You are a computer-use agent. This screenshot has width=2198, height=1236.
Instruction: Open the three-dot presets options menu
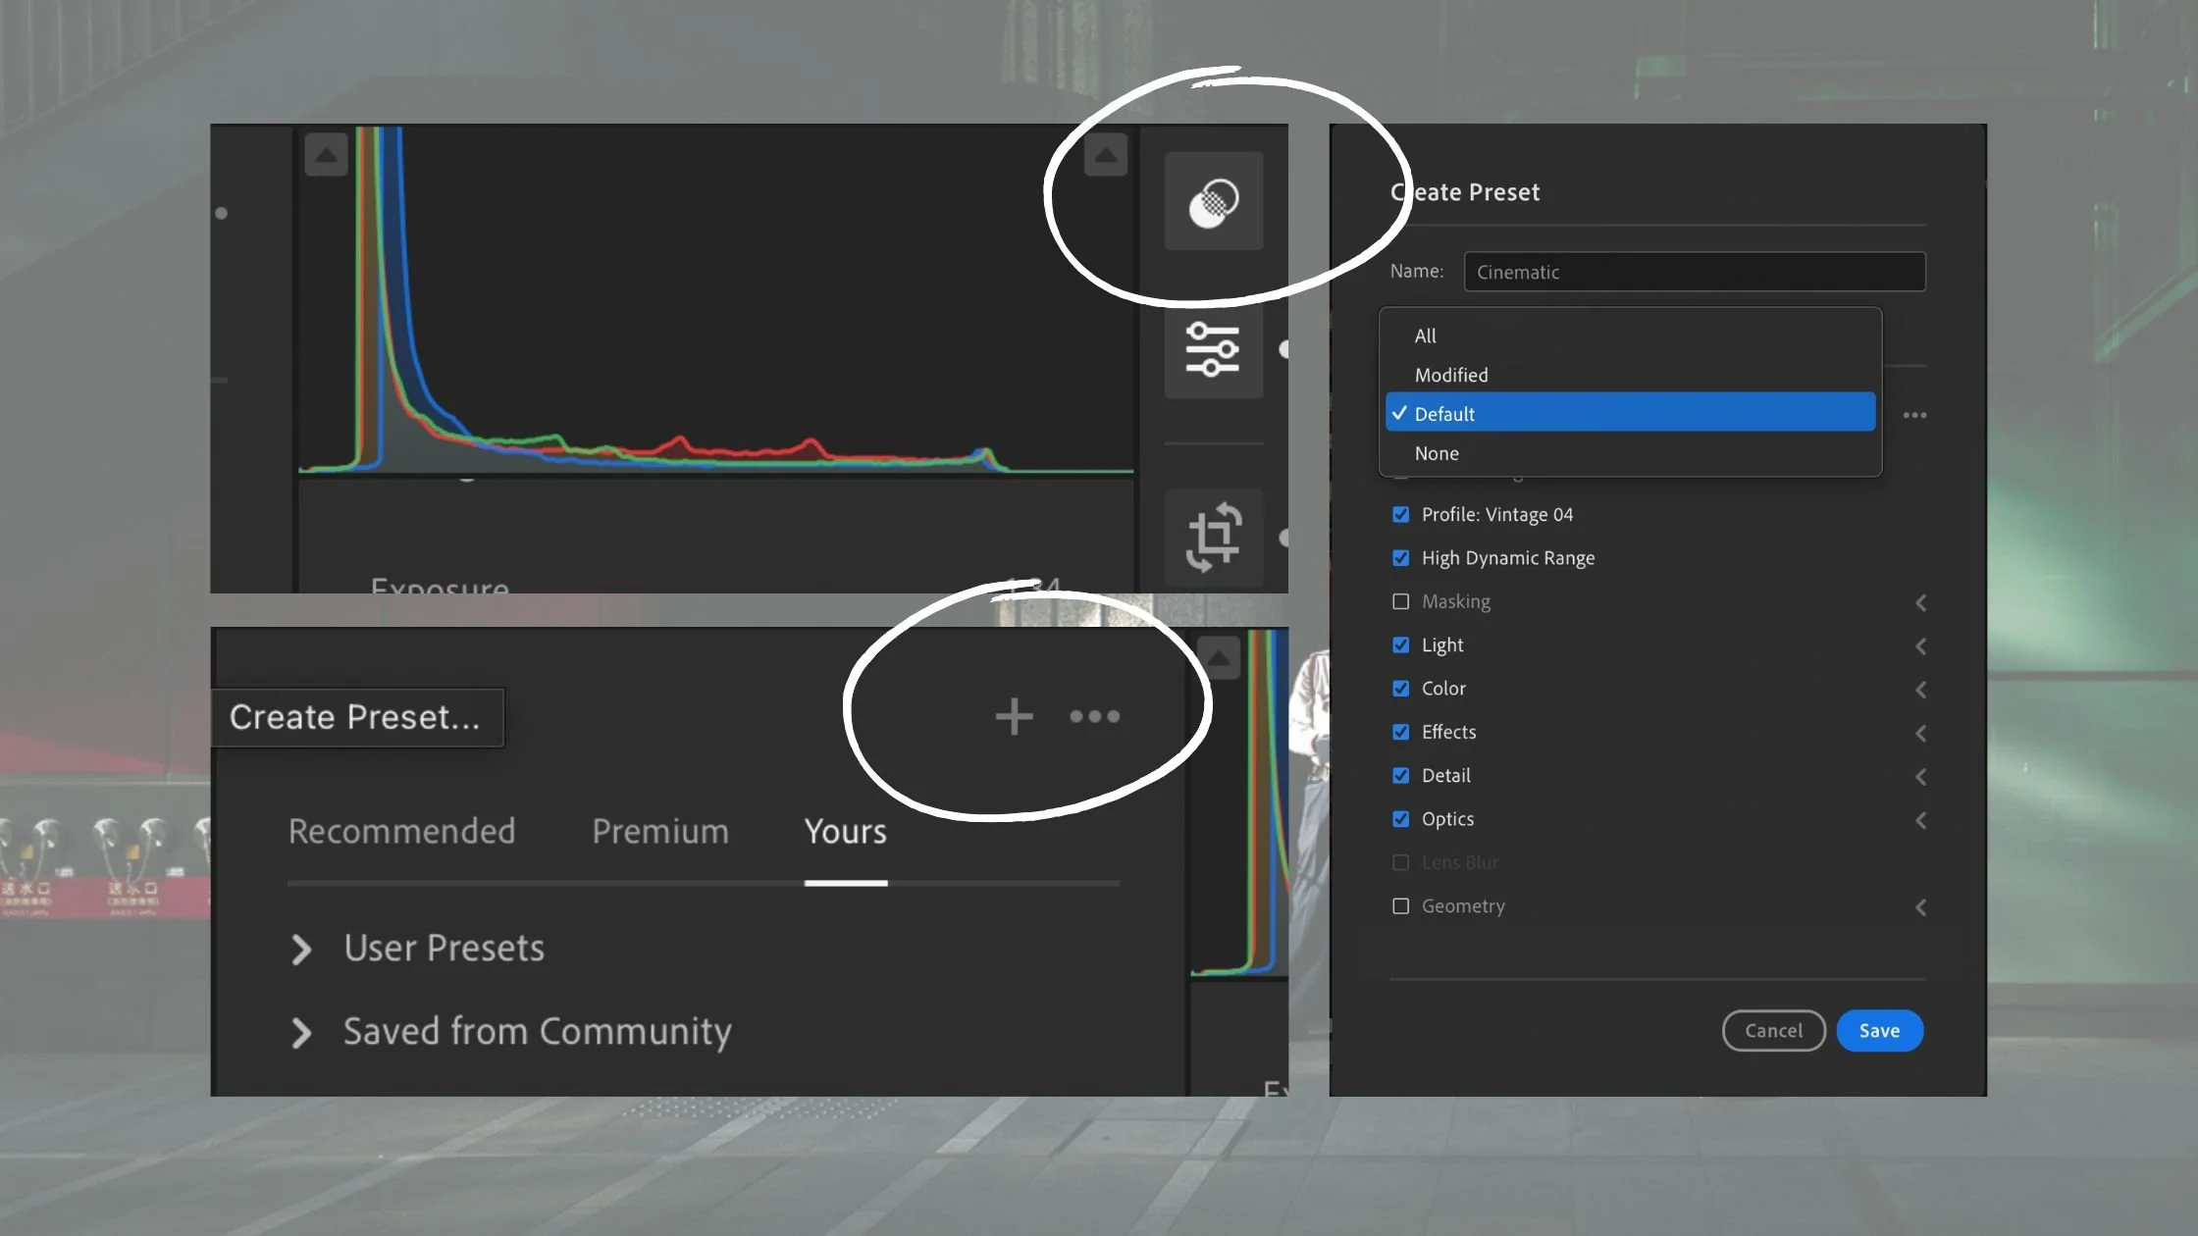(x=1095, y=716)
